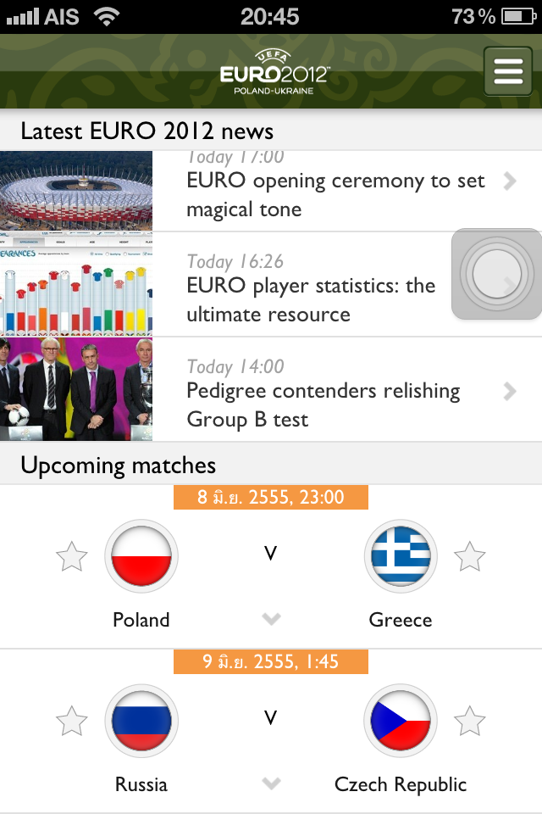Expand Russia v Czech Republic match details
Image resolution: width=542 pixels, height=814 pixels.
tap(271, 783)
